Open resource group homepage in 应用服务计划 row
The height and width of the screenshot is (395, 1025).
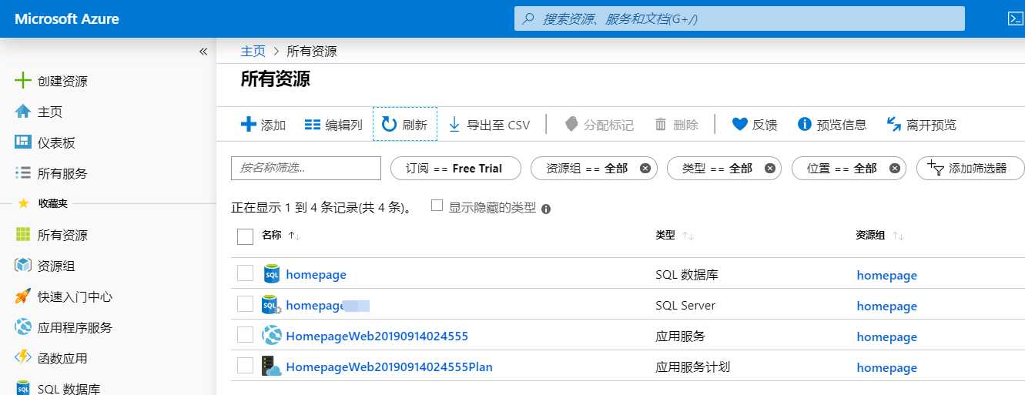tap(887, 367)
